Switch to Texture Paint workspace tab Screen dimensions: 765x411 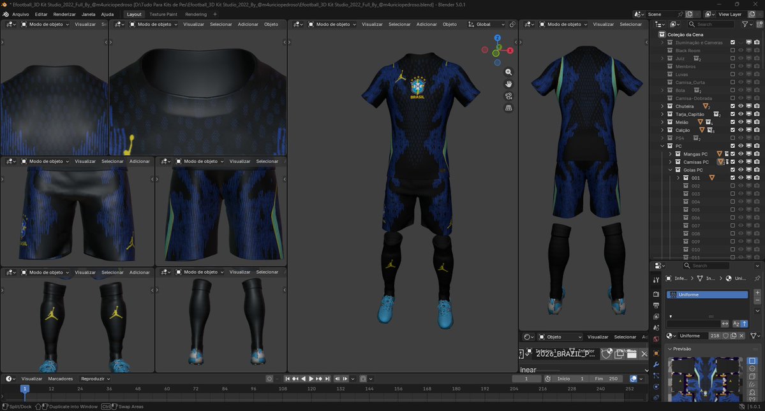pos(163,14)
